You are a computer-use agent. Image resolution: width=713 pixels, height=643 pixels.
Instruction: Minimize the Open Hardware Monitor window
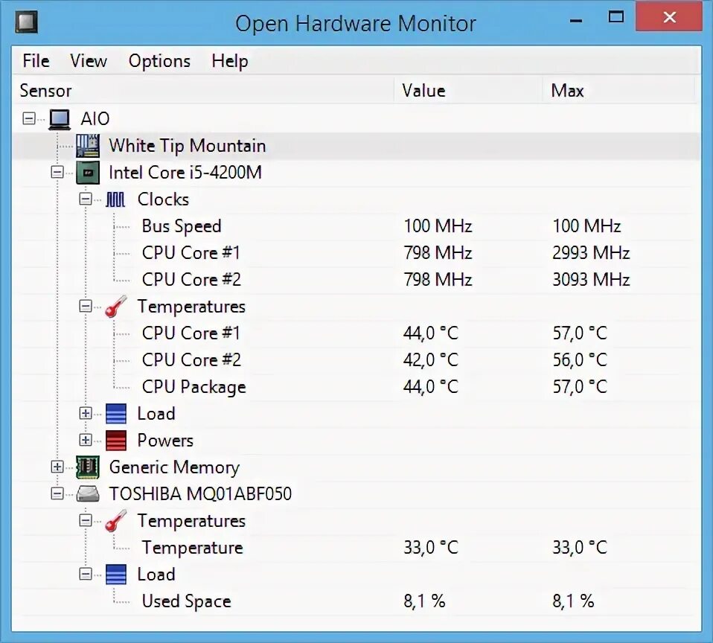coord(576,19)
